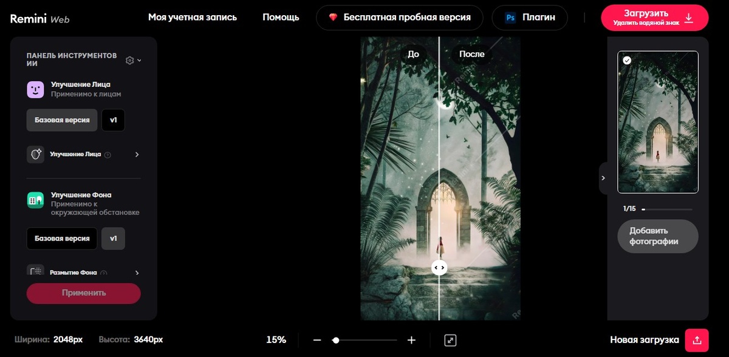
Task: Click the Photoshop Ps icon in Плагин
Action: pyautogui.click(x=511, y=18)
